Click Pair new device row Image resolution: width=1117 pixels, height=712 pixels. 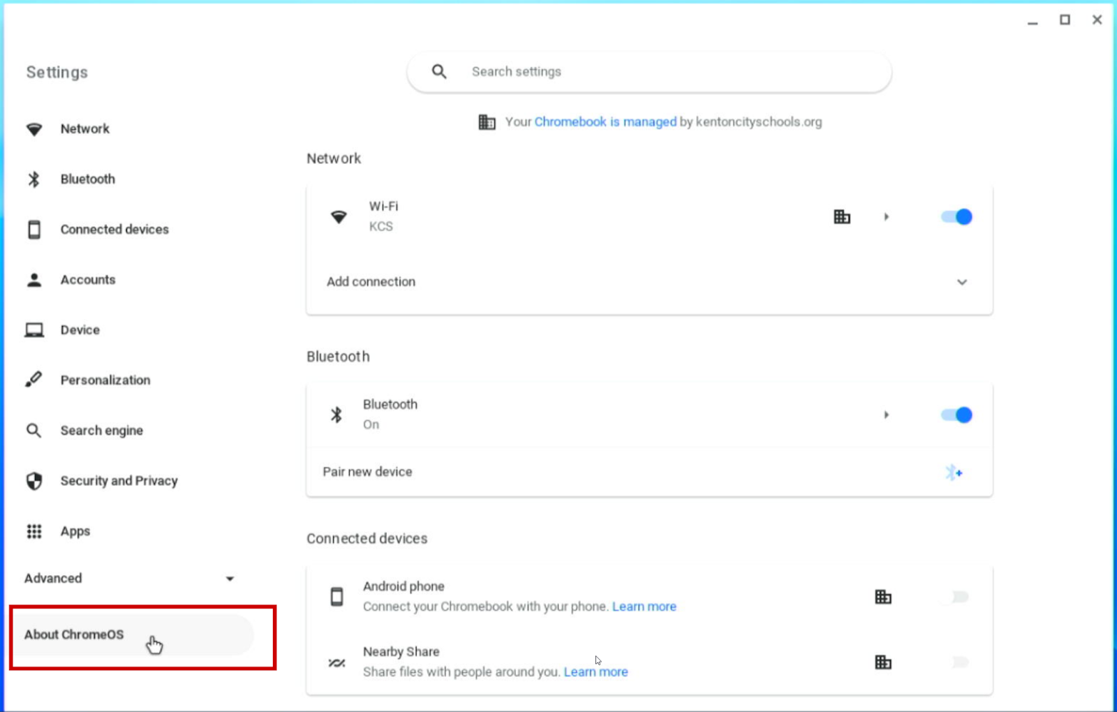[649, 472]
